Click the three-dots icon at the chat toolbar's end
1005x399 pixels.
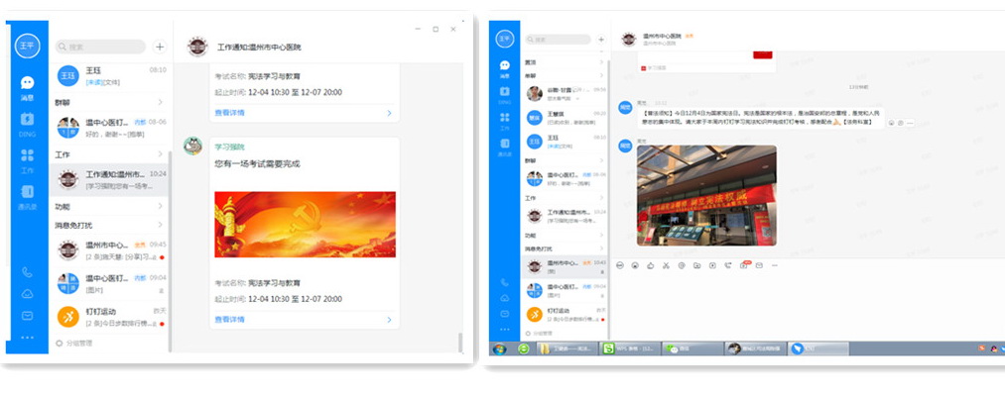pyautogui.click(x=774, y=265)
